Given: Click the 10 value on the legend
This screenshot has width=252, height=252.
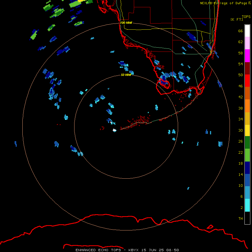Looking at the screenshot, I should tap(241, 185).
